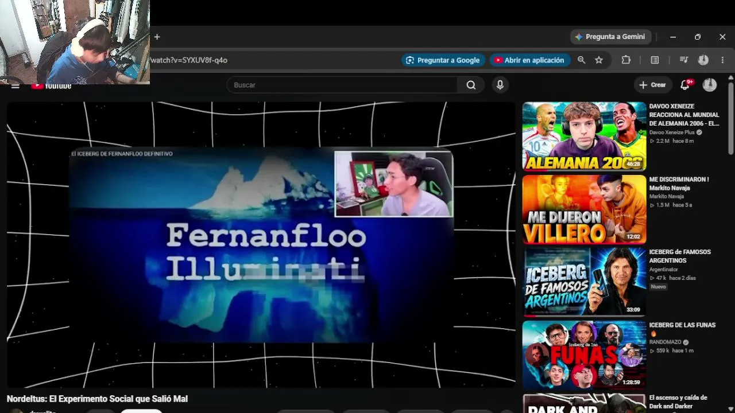Screen dimensions: 735x413
Task: Open the media controls music icon
Action: pyautogui.click(x=683, y=60)
